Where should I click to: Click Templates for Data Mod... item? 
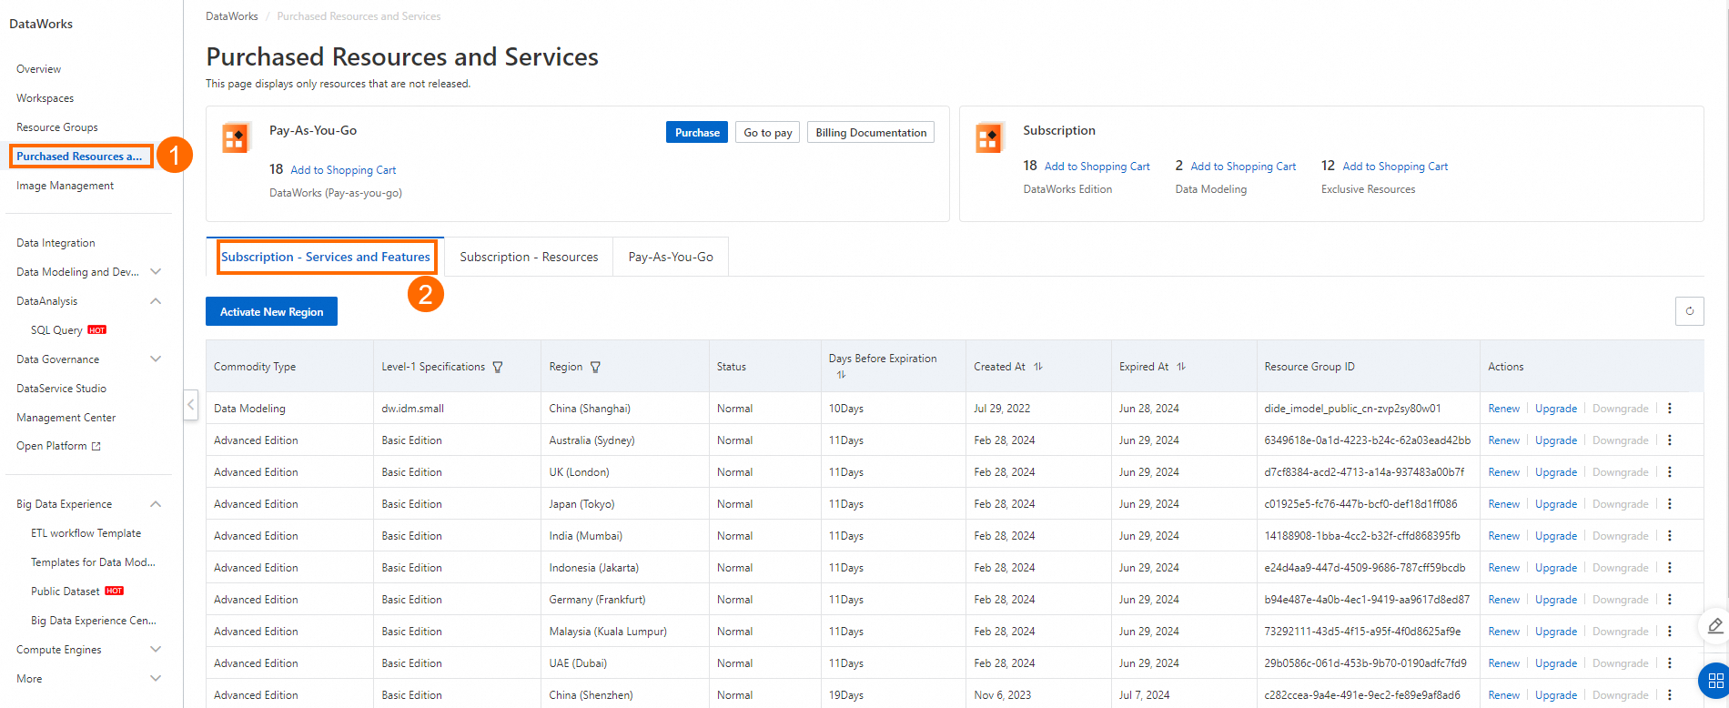point(93,562)
